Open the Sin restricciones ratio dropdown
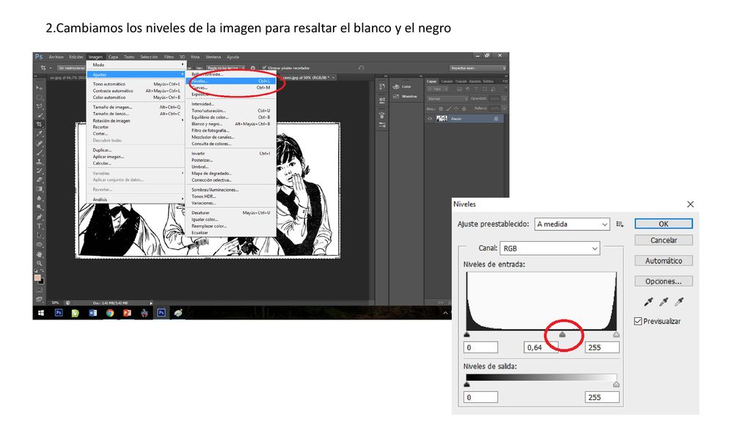This screenshot has height=422, width=751. pyautogui.click(x=72, y=68)
